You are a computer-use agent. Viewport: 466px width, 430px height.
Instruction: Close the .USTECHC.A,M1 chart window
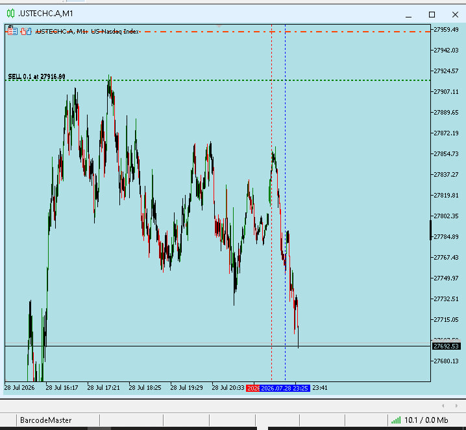tap(455, 14)
